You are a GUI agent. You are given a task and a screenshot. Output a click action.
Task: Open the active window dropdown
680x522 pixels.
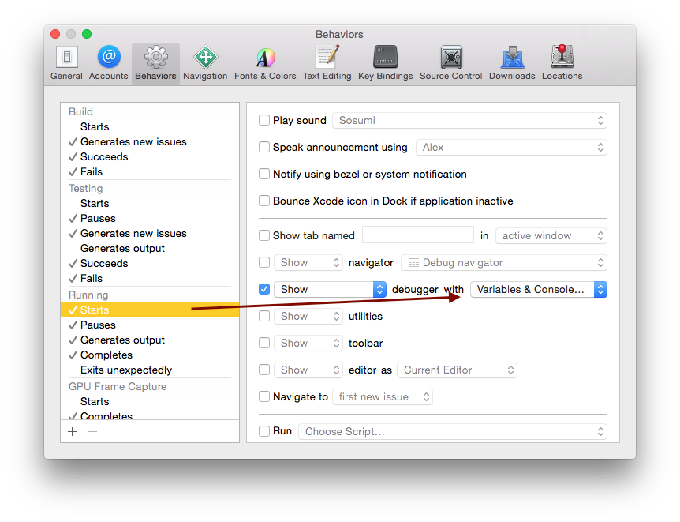(551, 236)
